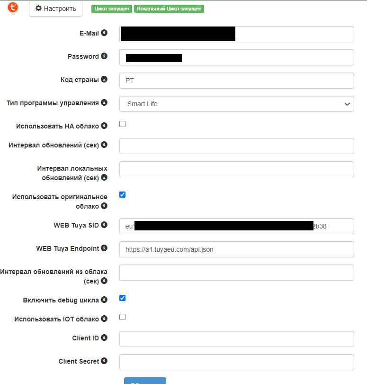This screenshot has width=367, height=384.
Task: Click info icon next to Client ID
Action: pyautogui.click(x=104, y=338)
